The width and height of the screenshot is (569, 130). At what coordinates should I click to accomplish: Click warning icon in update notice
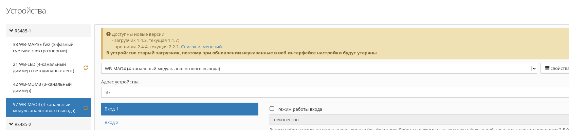pos(108,34)
